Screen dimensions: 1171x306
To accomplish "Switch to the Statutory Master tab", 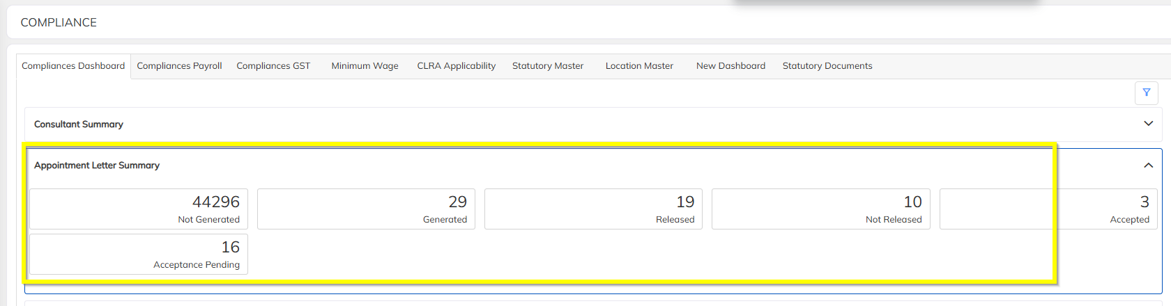I will click(548, 66).
